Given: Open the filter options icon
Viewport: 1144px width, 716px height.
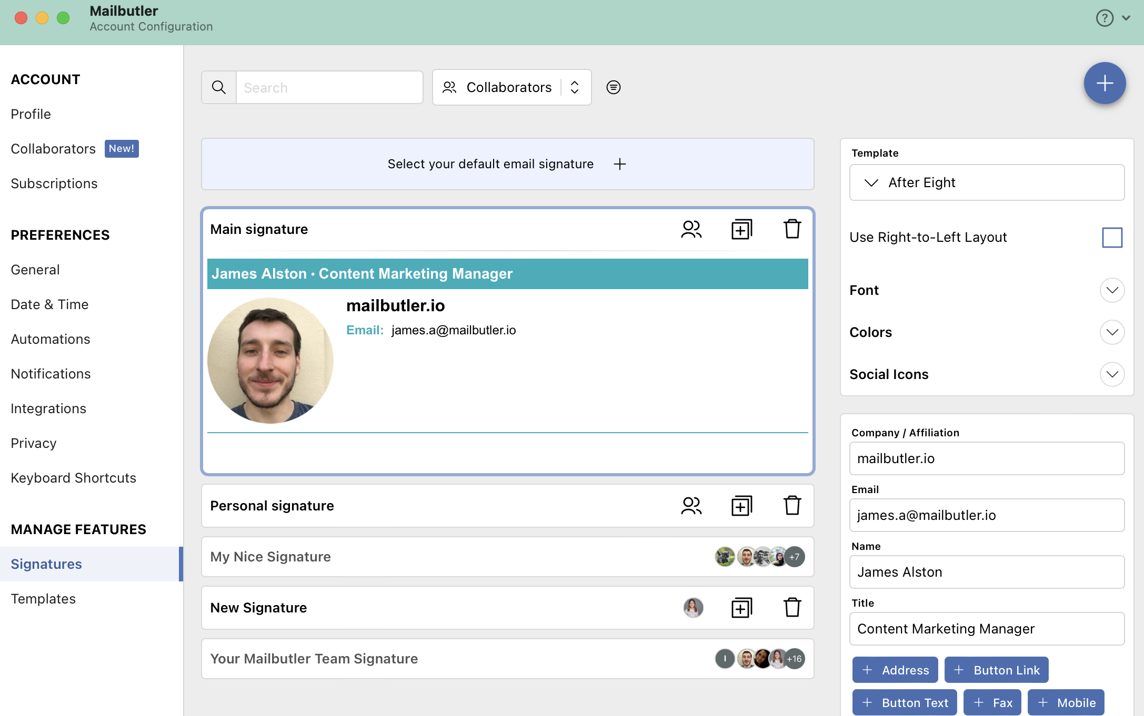Looking at the screenshot, I should [613, 87].
